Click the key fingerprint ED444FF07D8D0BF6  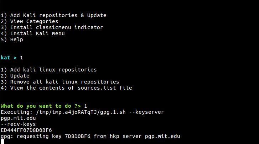(26, 130)
